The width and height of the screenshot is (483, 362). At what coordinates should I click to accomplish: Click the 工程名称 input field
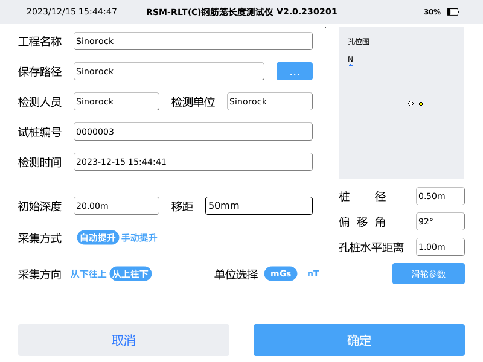pos(193,41)
